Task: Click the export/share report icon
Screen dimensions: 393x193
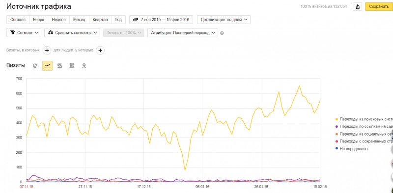Action: tap(358, 7)
